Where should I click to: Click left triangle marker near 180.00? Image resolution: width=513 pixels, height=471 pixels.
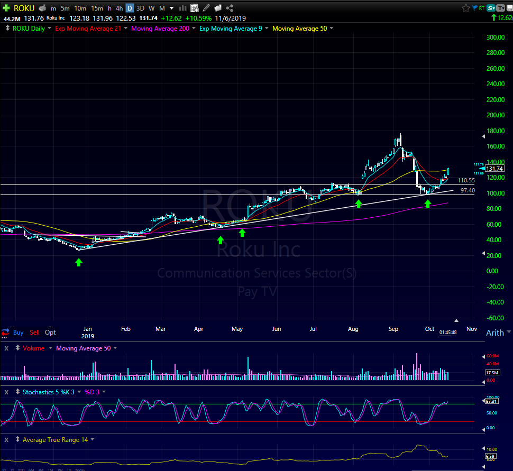click(483, 136)
